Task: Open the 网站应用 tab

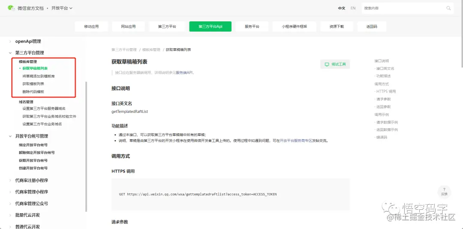Action: (x=129, y=26)
